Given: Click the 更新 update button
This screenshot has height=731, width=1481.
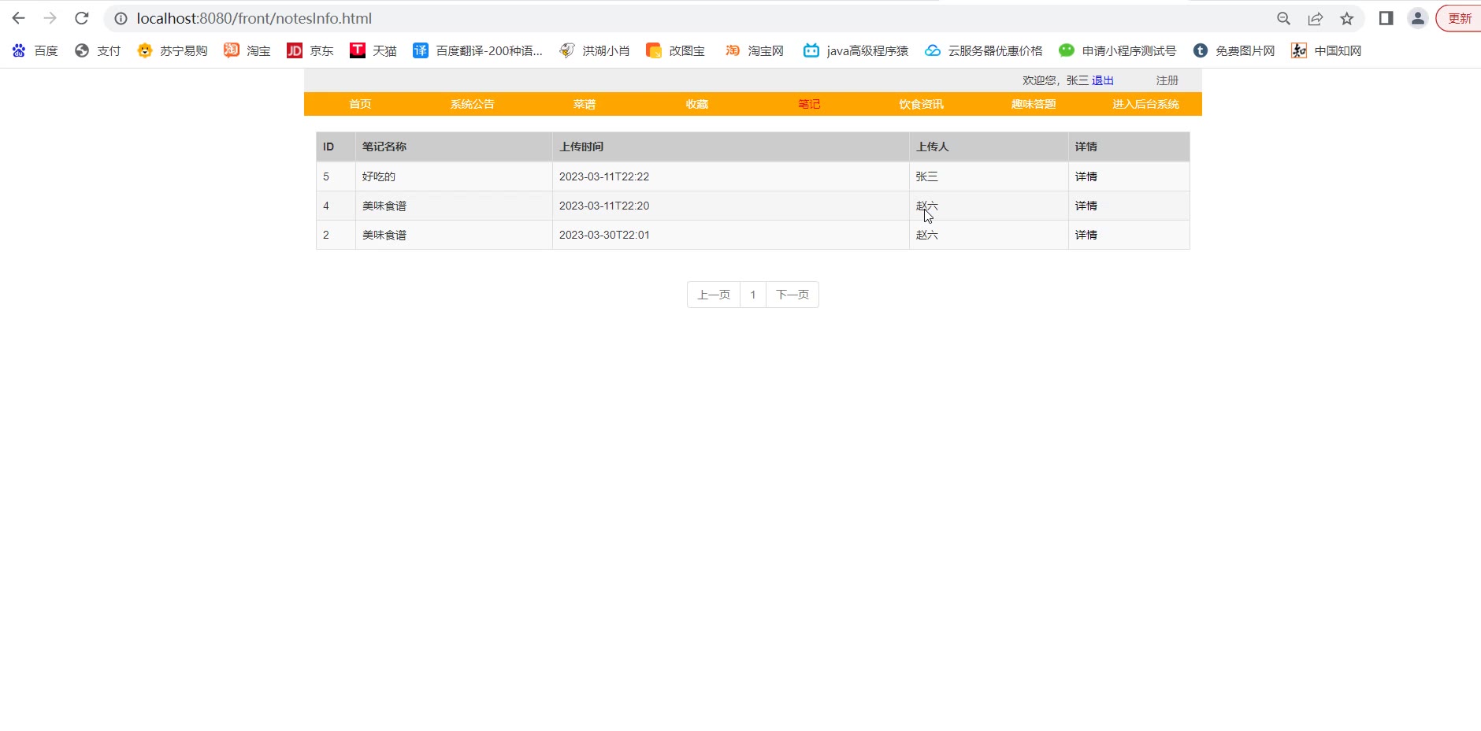Looking at the screenshot, I should click(1459, 18).
